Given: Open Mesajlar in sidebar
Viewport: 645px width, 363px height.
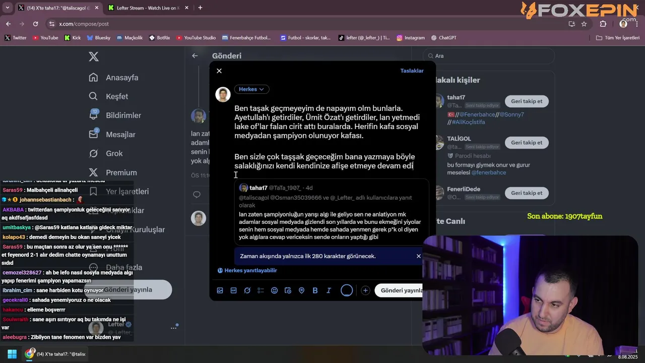Looking at the screenshot, I should 112,134.
